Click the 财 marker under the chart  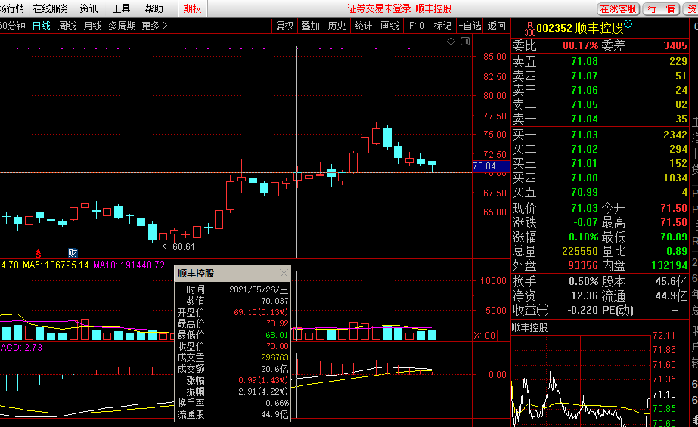coord(73,253)
